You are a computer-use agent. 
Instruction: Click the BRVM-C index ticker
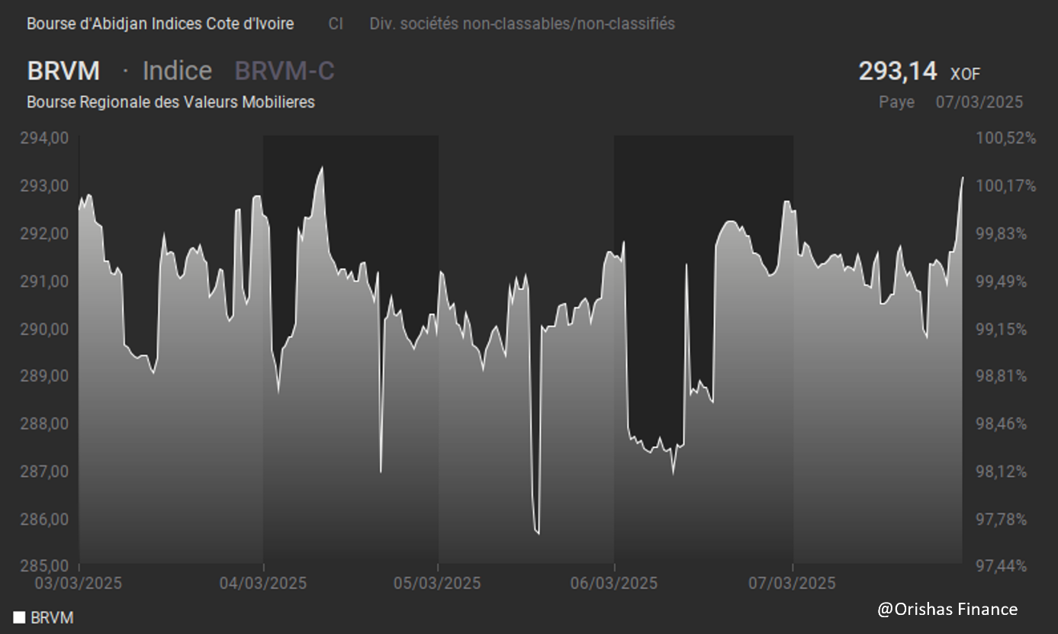(x=285, y=71)
